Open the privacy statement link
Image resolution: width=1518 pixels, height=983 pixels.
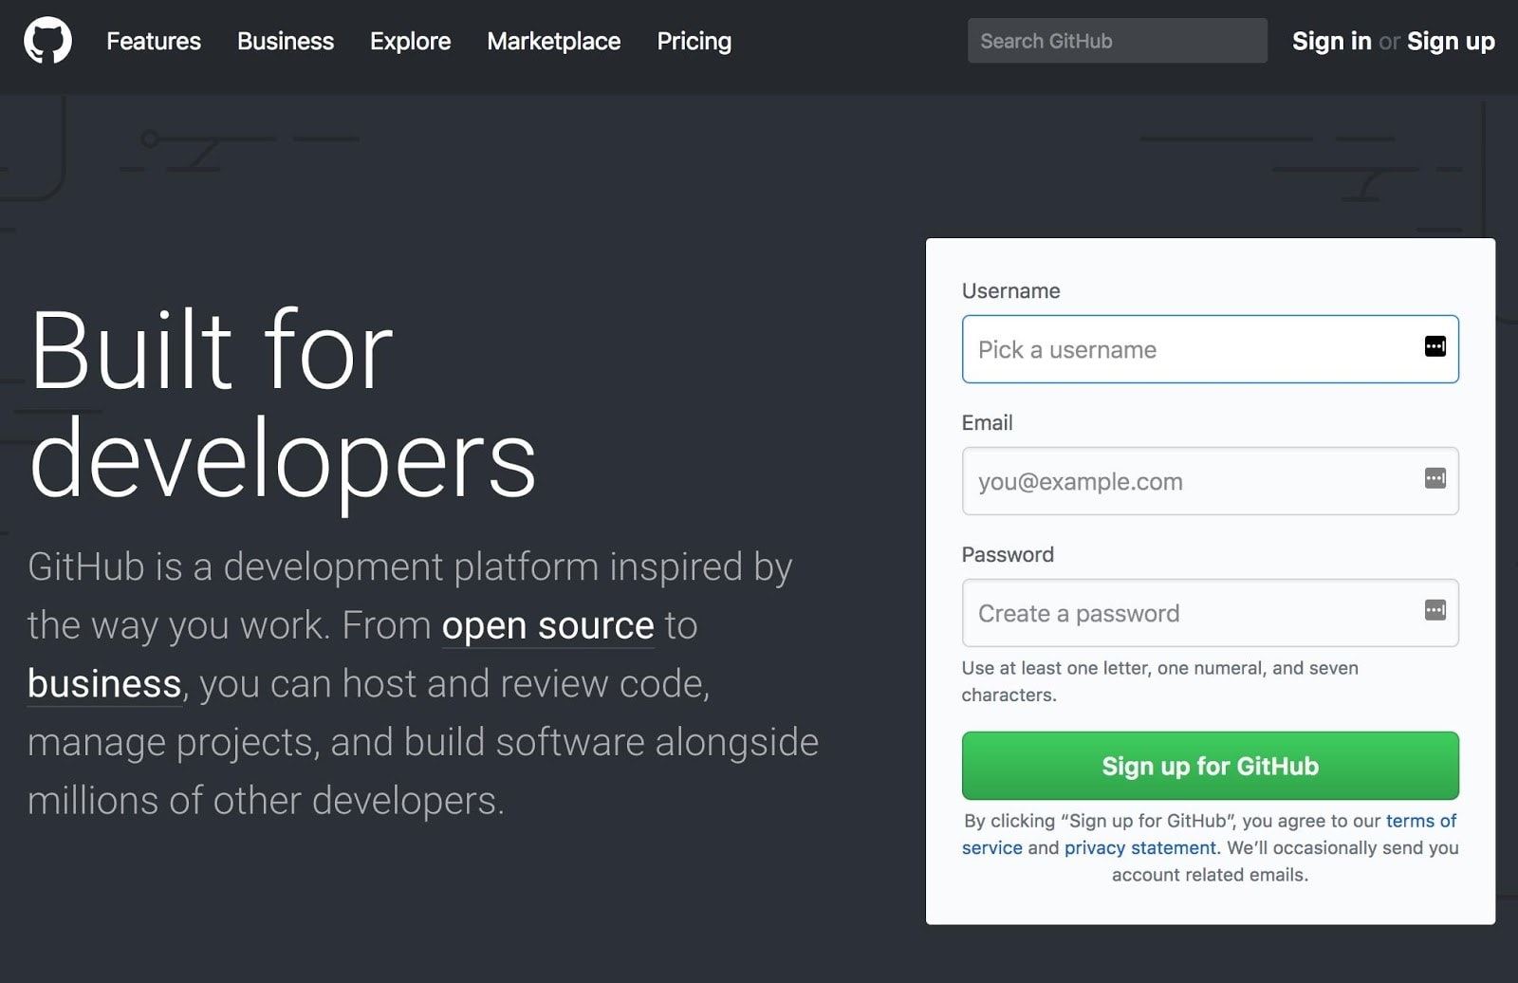point(1139,847)
